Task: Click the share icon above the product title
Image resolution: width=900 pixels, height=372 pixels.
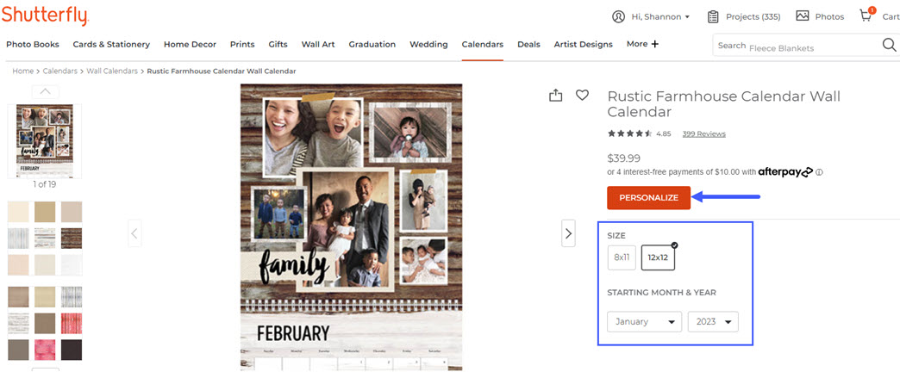Action: coord(556,96)
